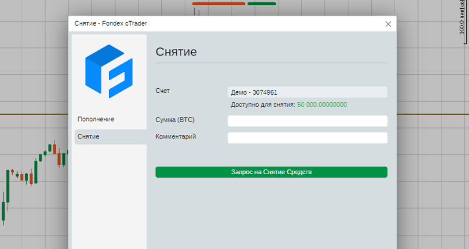
Task: Select the Демо - 3074961 account field
Action: [x=307, y=92]
